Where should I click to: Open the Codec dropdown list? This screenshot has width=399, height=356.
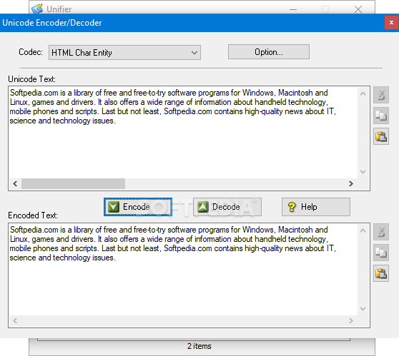[x=124, y=53]
